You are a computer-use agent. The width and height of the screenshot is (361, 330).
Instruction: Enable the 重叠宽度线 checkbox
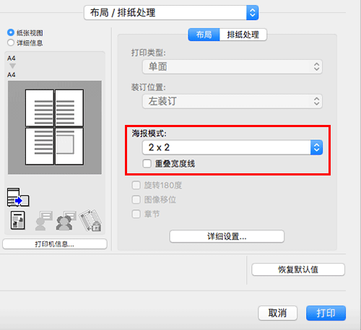tap(147, 164)
